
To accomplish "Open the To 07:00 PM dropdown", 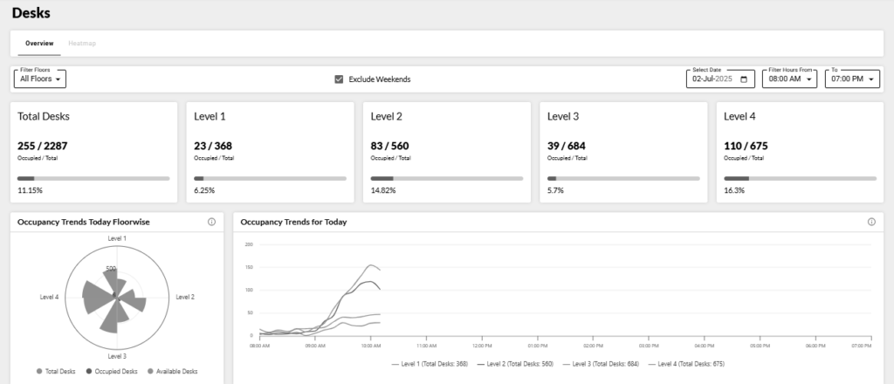I will (852, 79).
